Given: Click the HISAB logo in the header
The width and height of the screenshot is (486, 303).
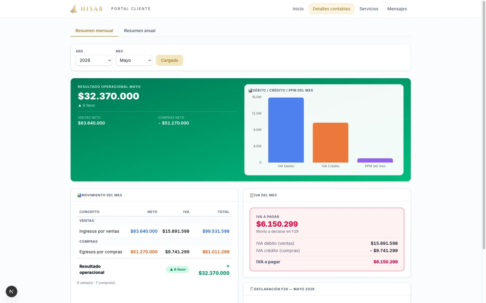Looking at the screenshot, I should coord(87,9).
